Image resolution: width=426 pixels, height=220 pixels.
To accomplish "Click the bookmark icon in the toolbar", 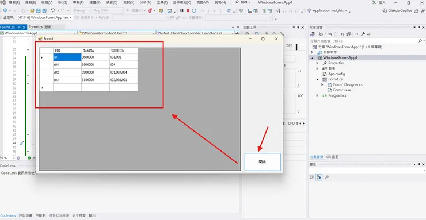I will point(278,10).
